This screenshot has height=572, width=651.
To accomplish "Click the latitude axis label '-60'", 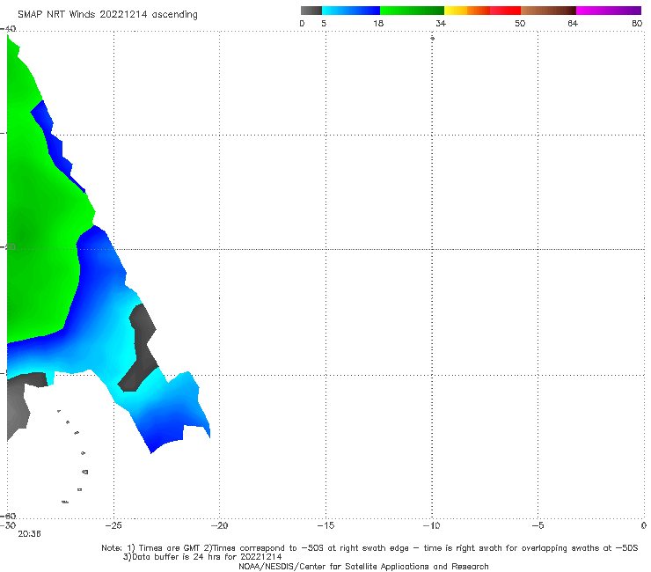I will (x=8, y=516).
